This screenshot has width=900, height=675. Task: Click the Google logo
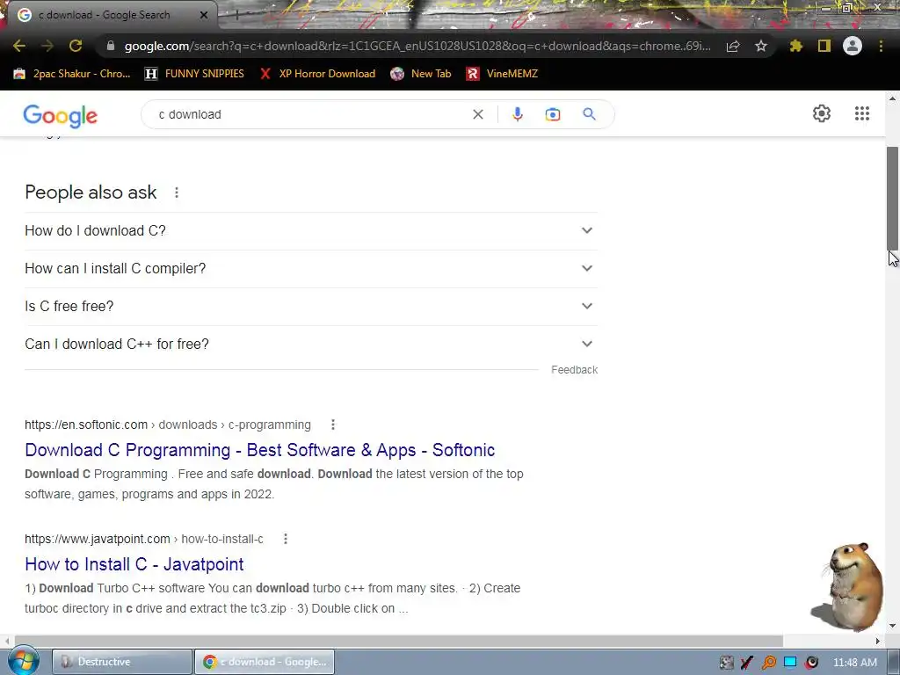[61, 116]
